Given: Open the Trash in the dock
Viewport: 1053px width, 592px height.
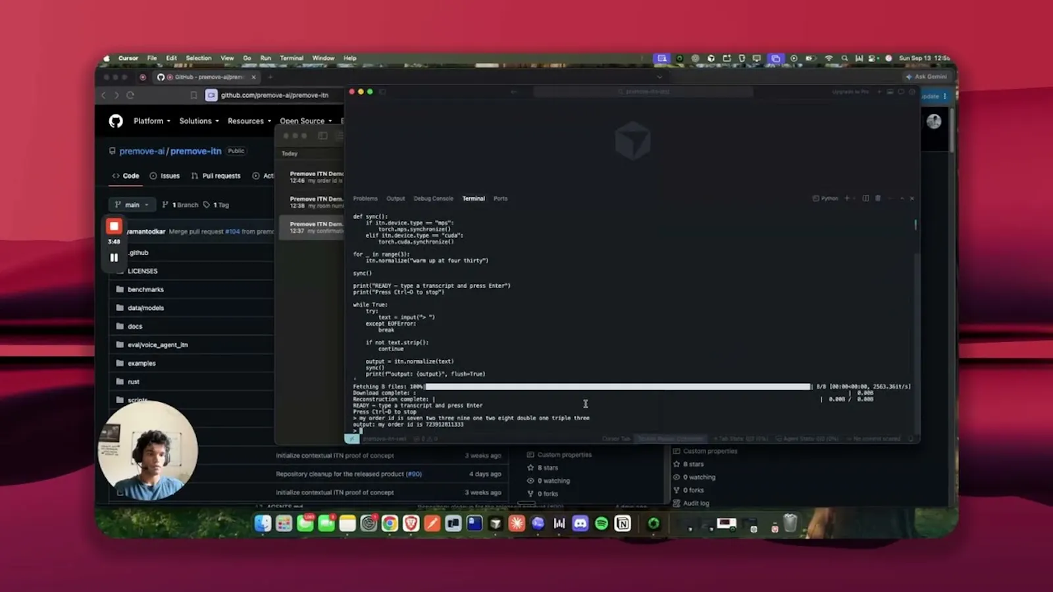Looking at the screenshot, I should coord(790,523).
